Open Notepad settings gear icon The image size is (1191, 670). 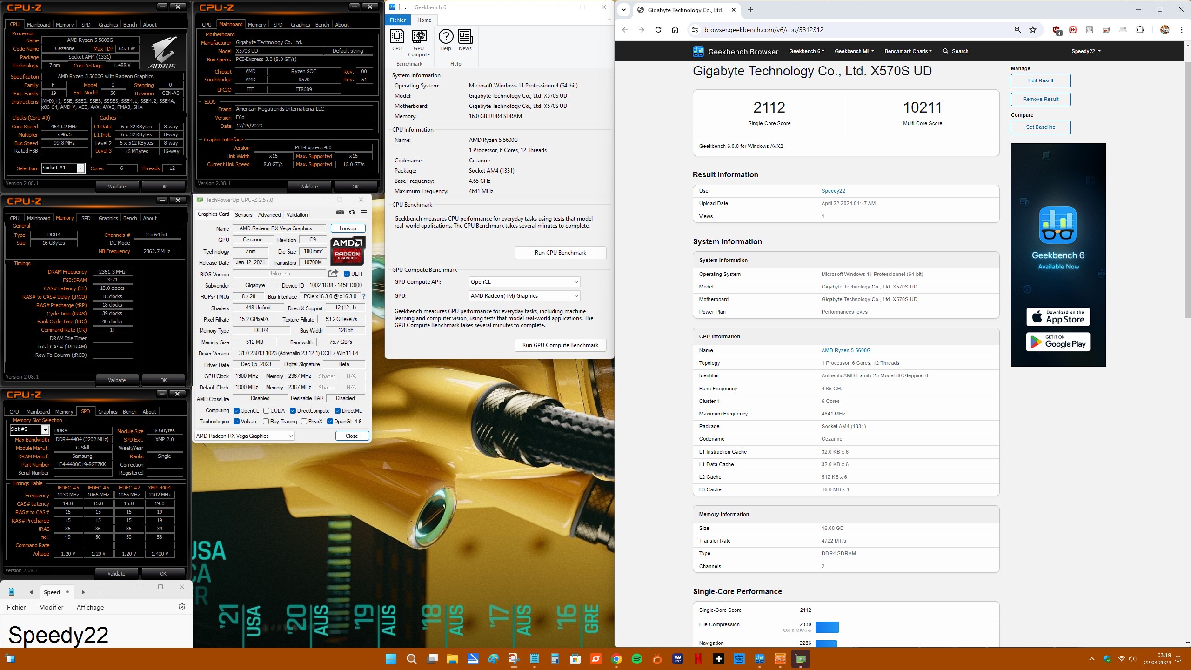182,607
